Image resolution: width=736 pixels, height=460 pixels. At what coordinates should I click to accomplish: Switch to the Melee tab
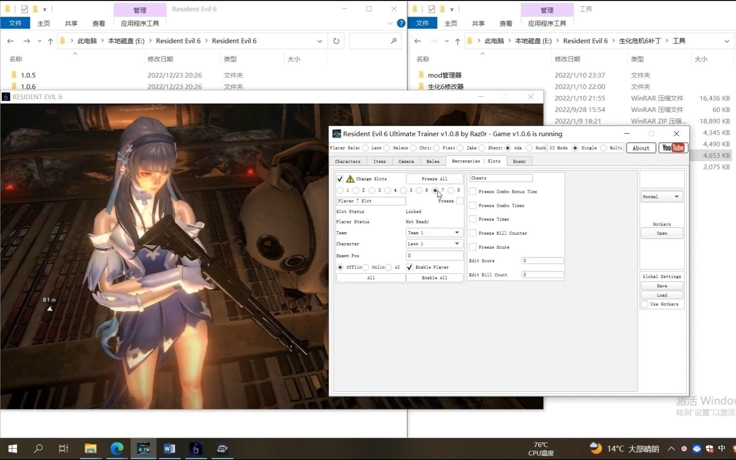433,161
